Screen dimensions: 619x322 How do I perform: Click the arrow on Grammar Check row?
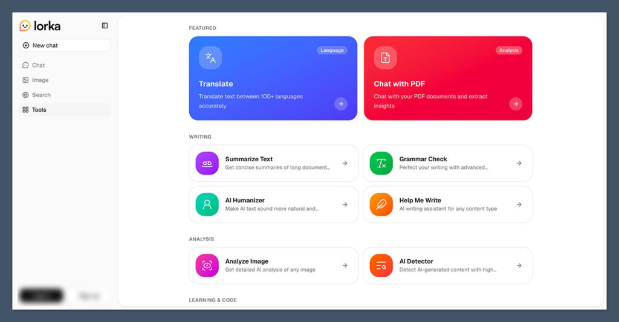[519, 163]
